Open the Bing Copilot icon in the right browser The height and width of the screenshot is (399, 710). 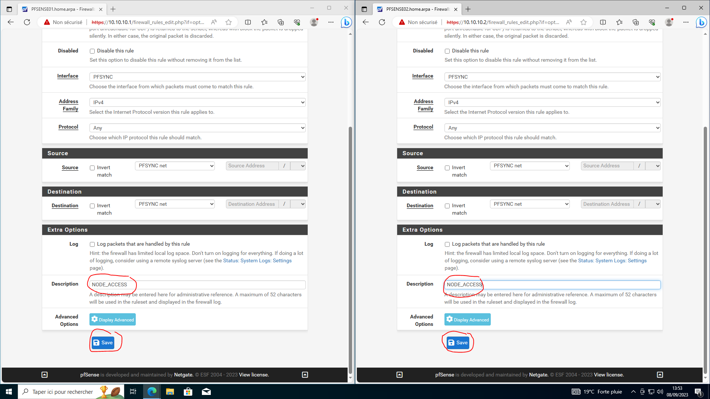tap(701, 22)
